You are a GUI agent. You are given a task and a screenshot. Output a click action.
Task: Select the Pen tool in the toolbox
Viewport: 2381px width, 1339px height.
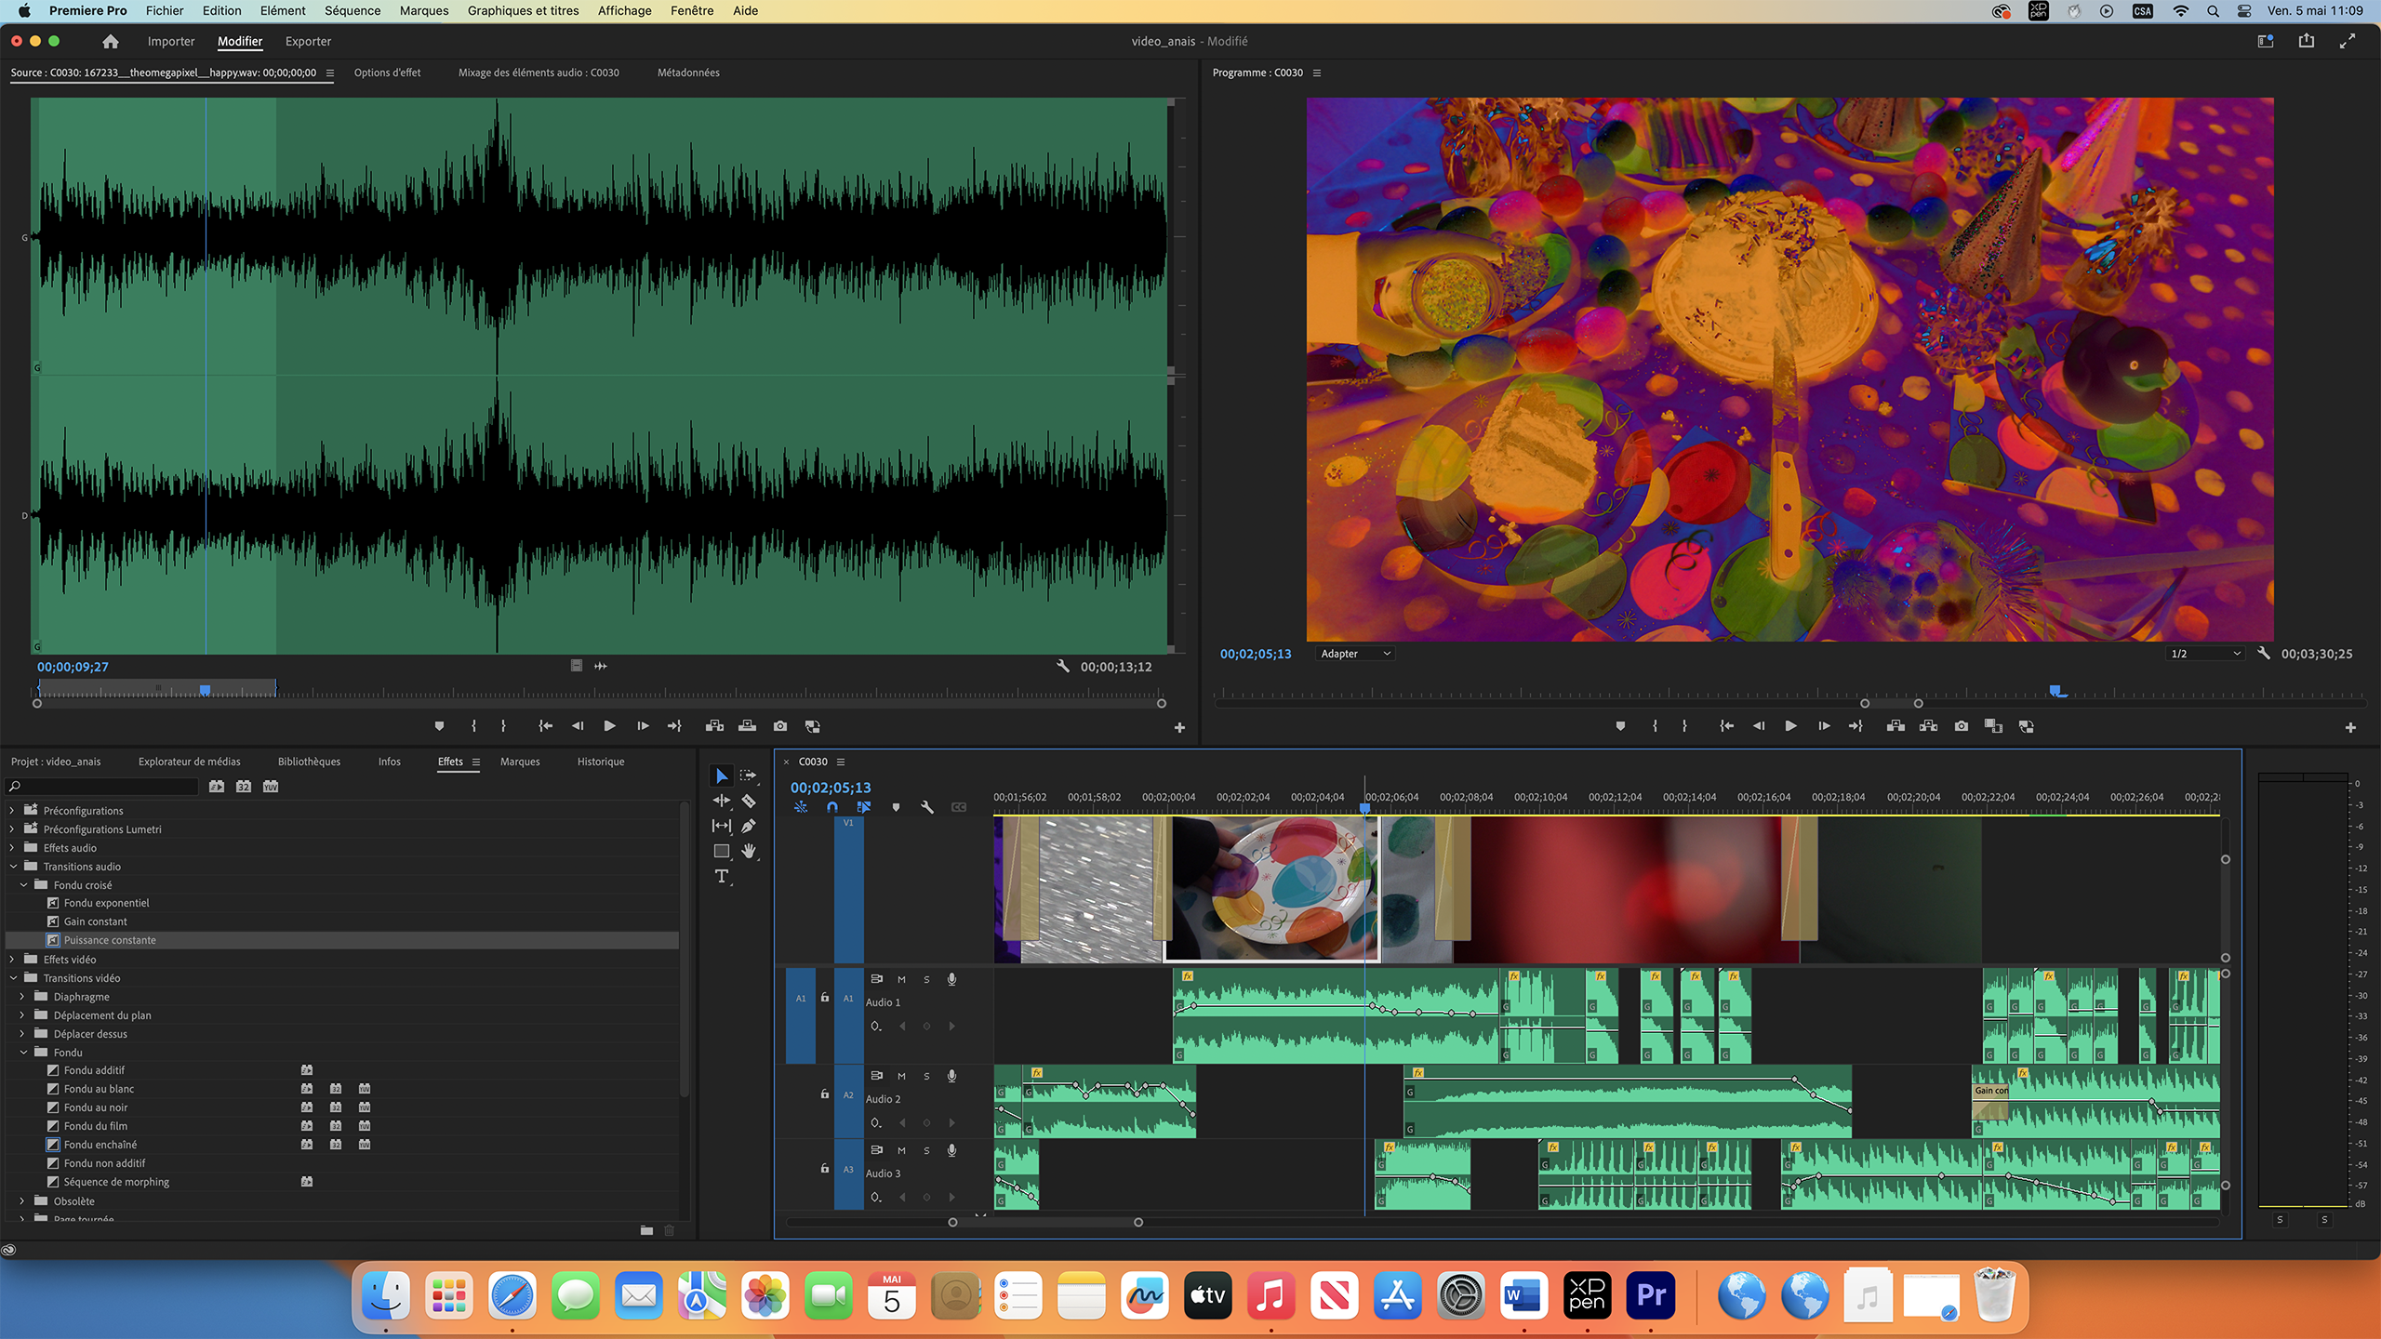tap(749, 826)
